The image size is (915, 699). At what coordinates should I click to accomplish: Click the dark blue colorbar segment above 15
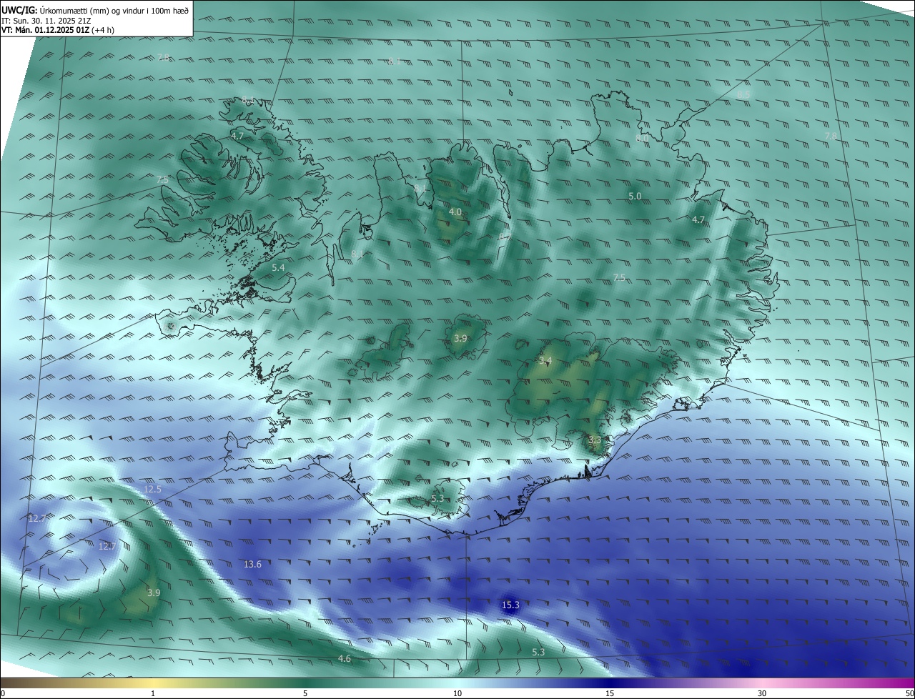click(610, 683)
